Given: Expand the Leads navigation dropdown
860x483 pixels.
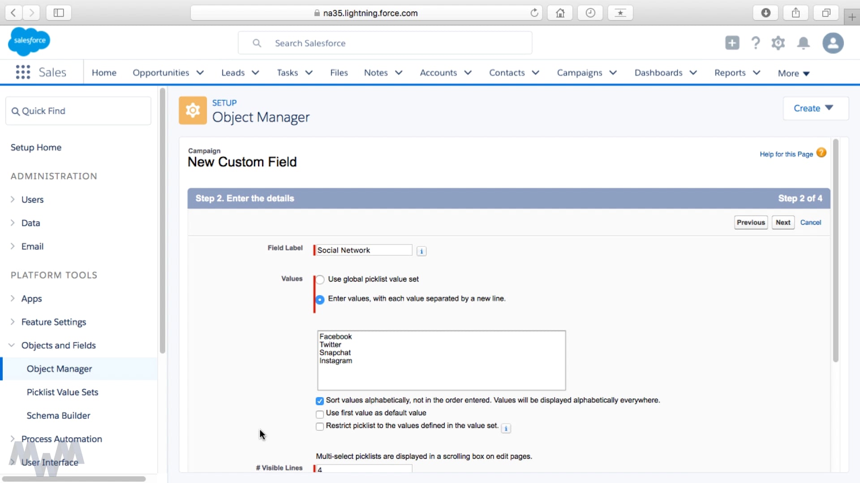Looking at the screenshot, I should tap(256, 72).
